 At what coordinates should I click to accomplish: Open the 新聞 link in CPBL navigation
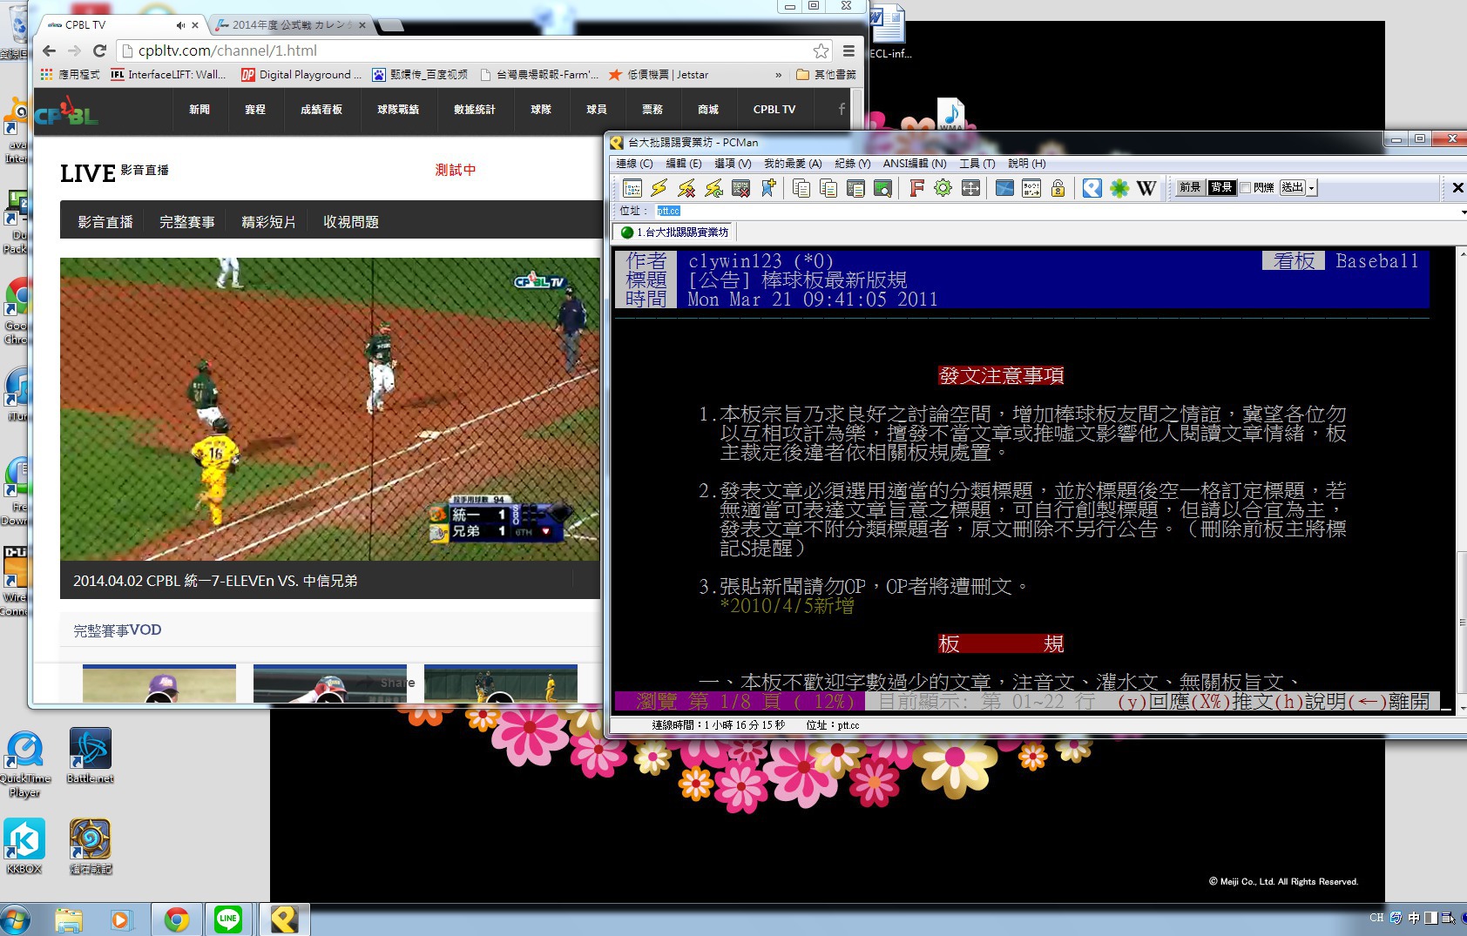coord(199,110)
